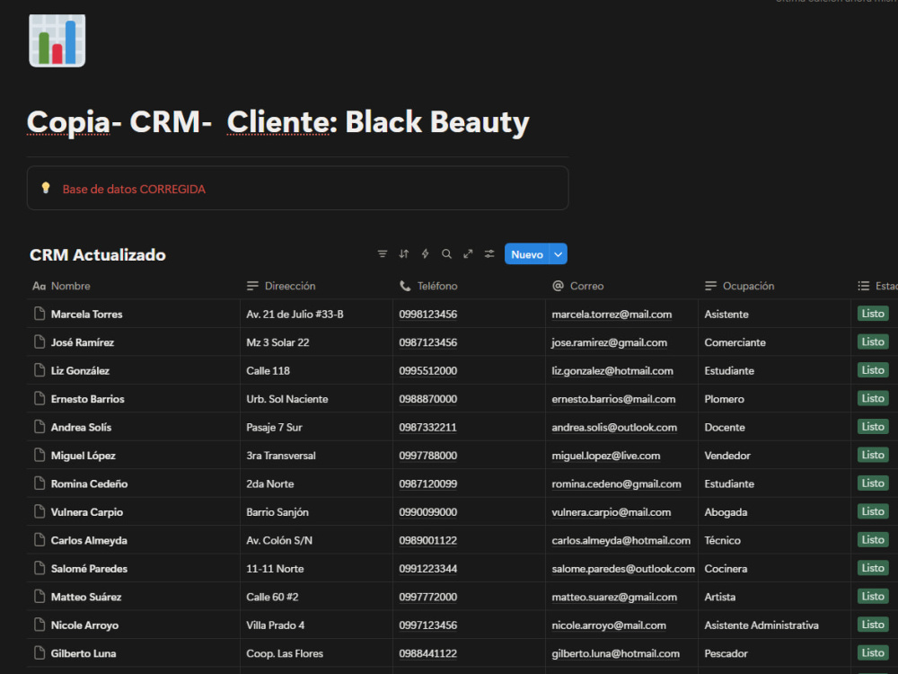Click the phone number 0998123456
898x674 pixels.
pos(427,314)
